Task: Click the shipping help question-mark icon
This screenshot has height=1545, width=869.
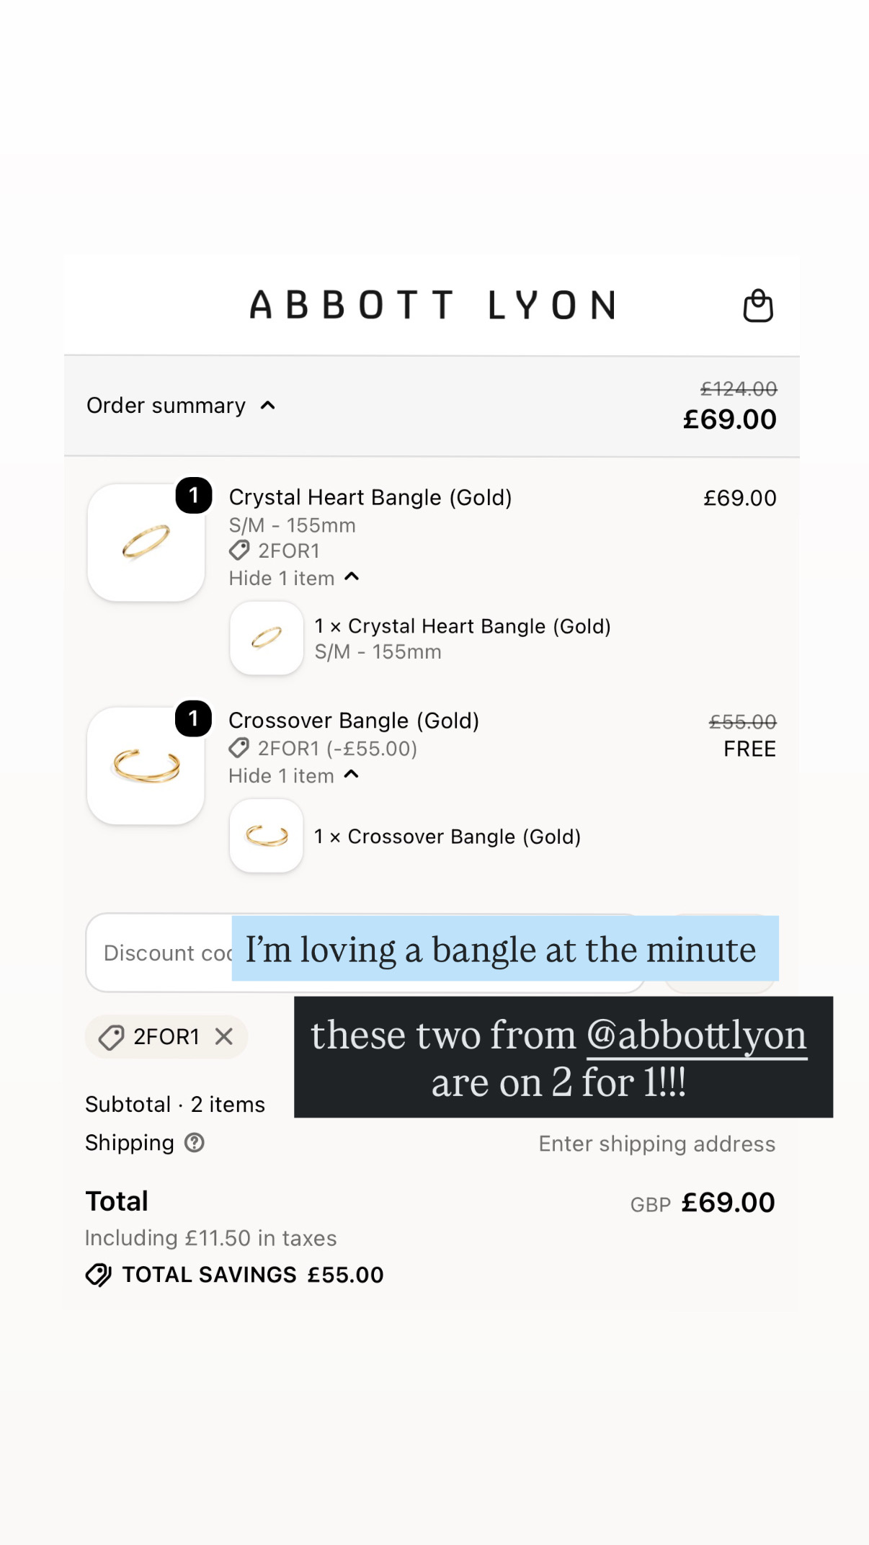Action: click(195, 1142)
